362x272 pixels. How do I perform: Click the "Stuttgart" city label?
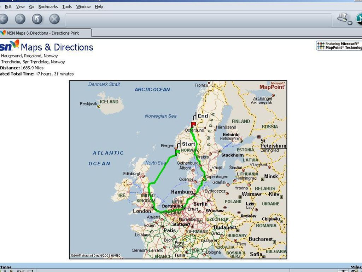tap(181, 224)
